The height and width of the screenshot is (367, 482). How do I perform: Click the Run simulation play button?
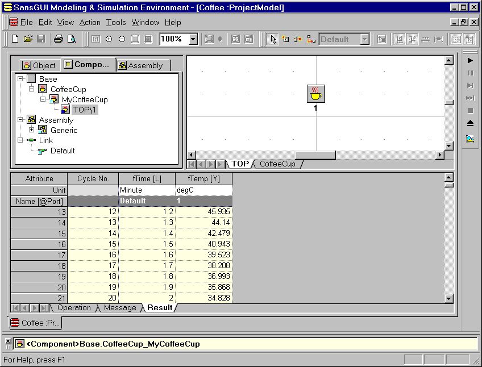[x=470, y=60]
